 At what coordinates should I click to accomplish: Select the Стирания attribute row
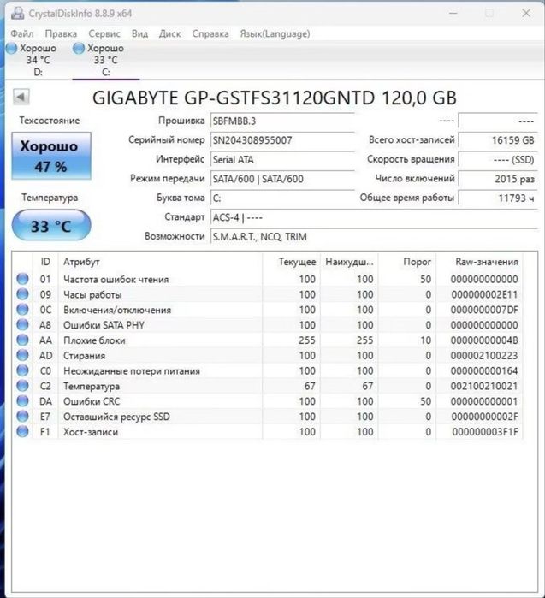pyautogui.click(x=269, y=355)
